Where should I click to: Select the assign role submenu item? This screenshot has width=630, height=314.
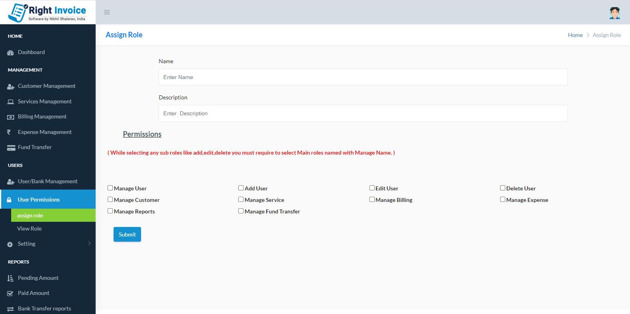pos(53,215)
